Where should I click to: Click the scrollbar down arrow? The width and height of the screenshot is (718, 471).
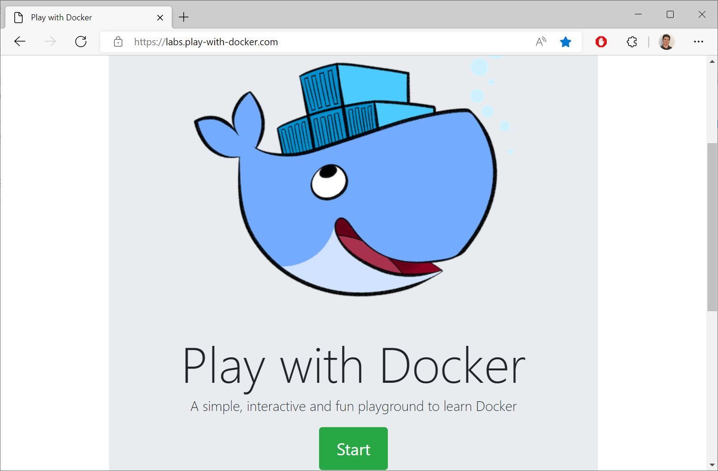point(712,465)
